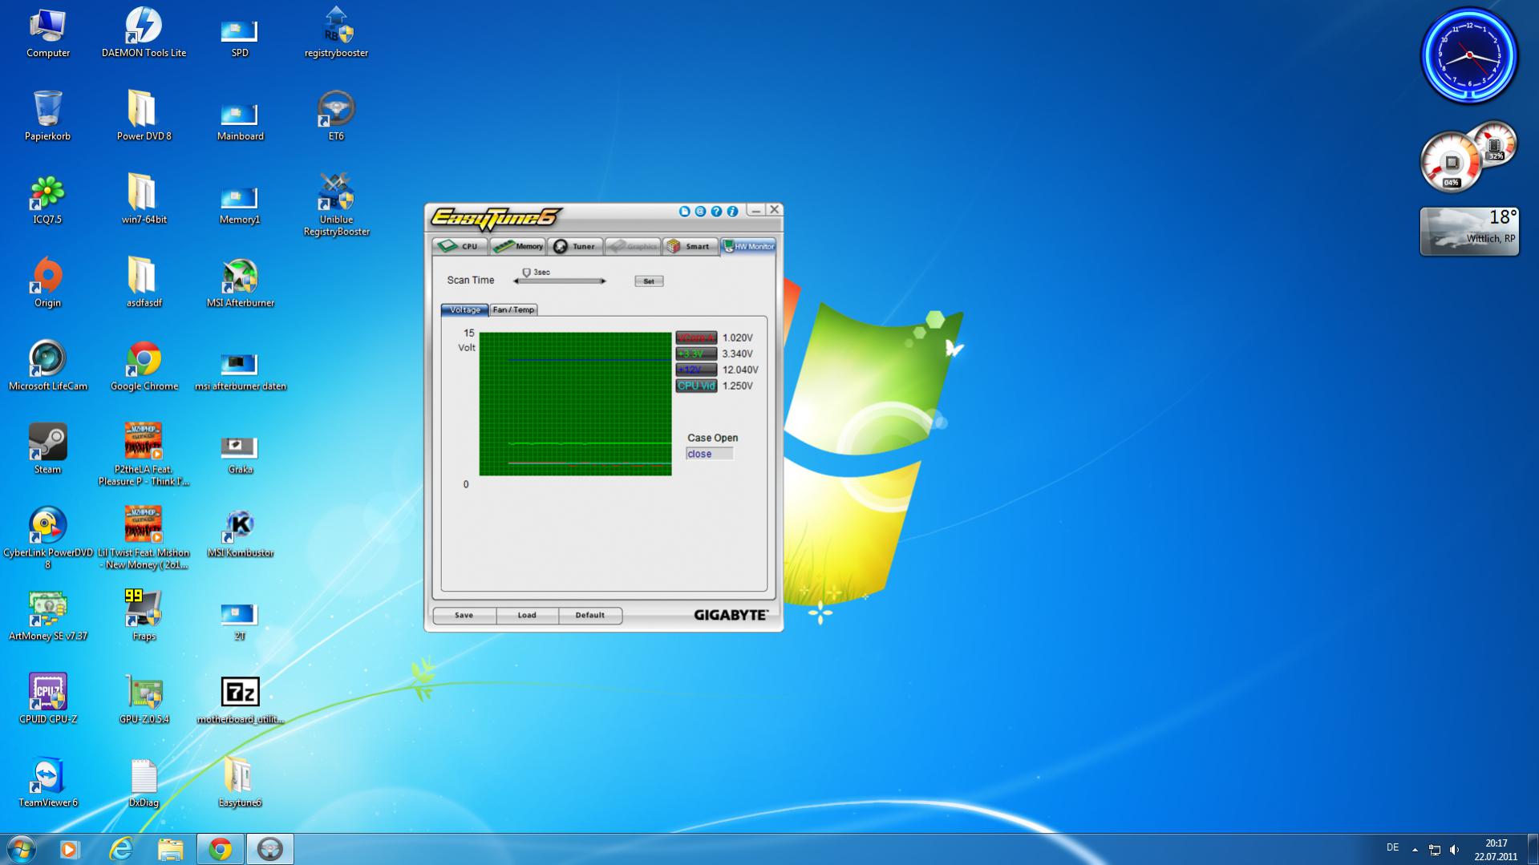
Task: Select the ICQ7.5 flower icon
Action: [47, 200]
